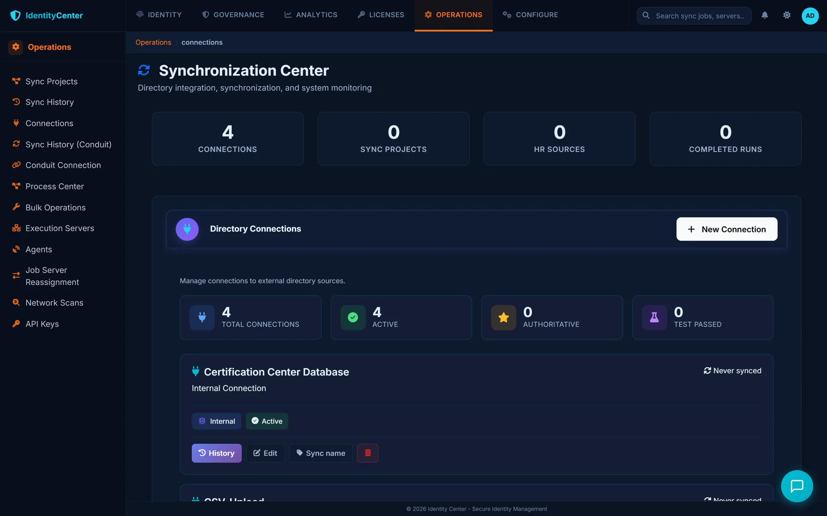Viewport: 827px width, 516px height.
Task: Click the API Keys key icon
Action: pos(16,324)
